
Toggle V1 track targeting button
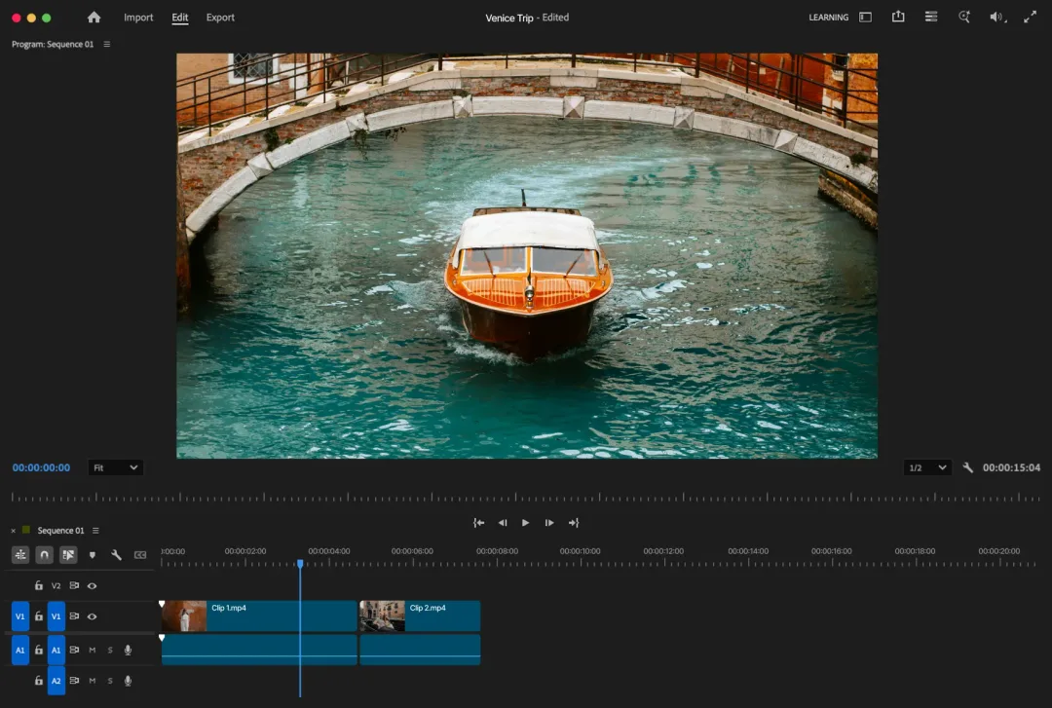coord(56,616)
